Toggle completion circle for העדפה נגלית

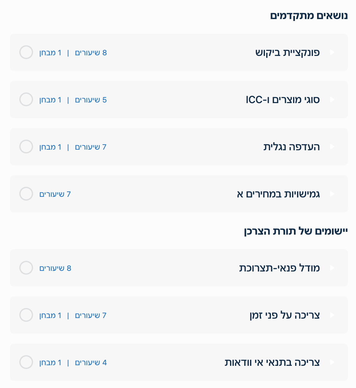[26, 147]
